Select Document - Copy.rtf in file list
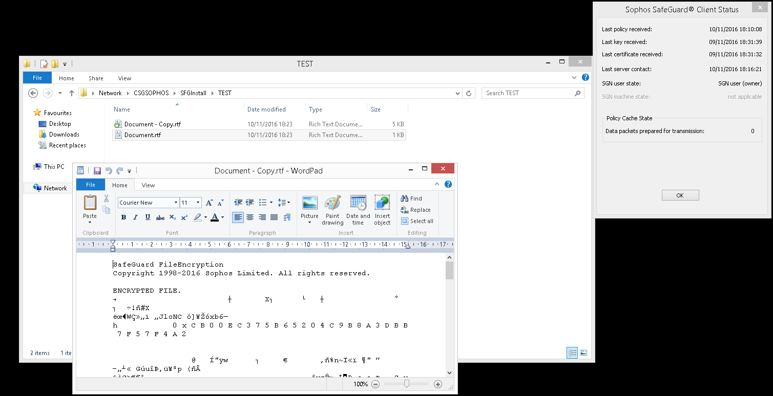This screenshot has width=773, height=396. (152, 124)
